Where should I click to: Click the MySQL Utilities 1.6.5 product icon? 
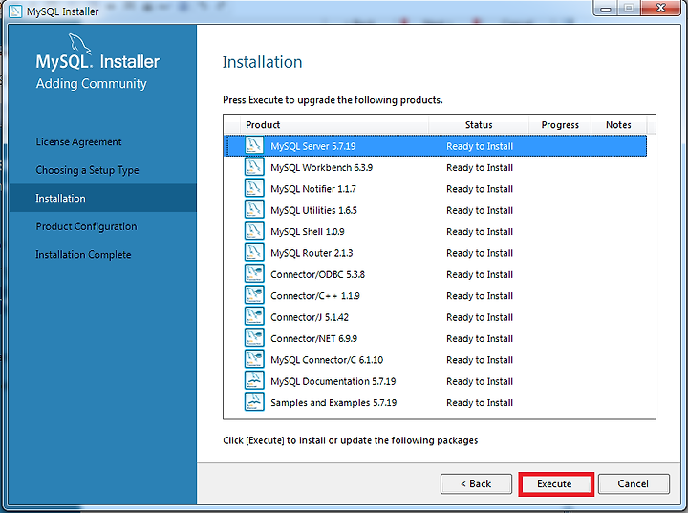click(x=254, y=210)
